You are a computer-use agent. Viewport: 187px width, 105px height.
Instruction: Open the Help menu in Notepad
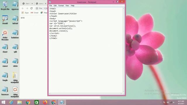point(72,6)
